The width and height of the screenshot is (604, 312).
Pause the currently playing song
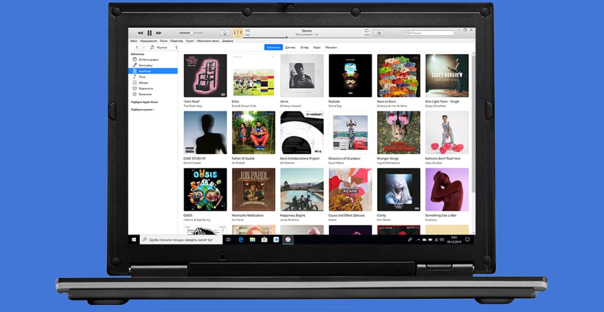click(x=149, y=33)
